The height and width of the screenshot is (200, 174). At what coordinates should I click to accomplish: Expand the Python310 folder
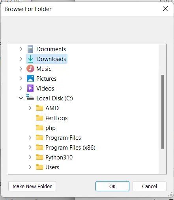[x=30, y=157]
